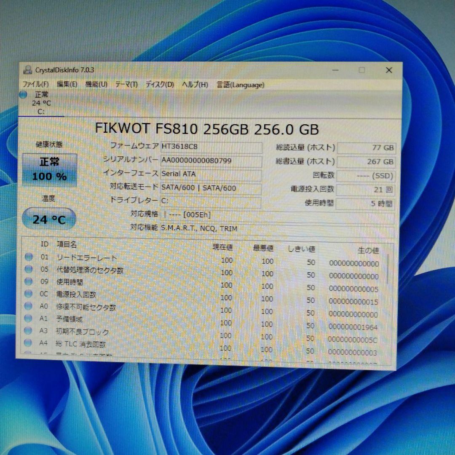Image resolution: width=455 pixels, height=455 pixels.
Task: Open the ヘルプ(H) menu
Action: coord(195,84)
